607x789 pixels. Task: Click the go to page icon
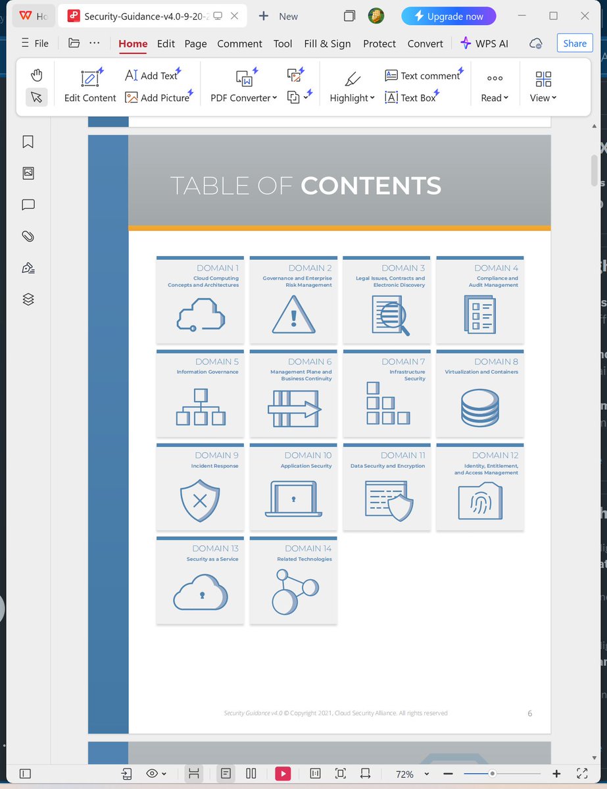[127, 774]
